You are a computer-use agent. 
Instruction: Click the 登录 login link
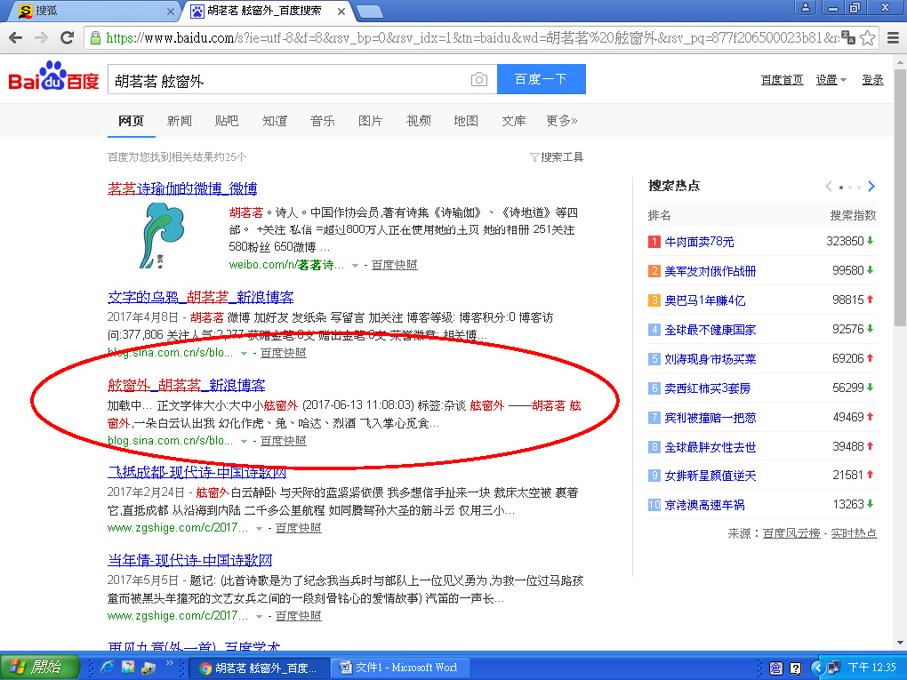pyautogui.click(x=872, y=80)
